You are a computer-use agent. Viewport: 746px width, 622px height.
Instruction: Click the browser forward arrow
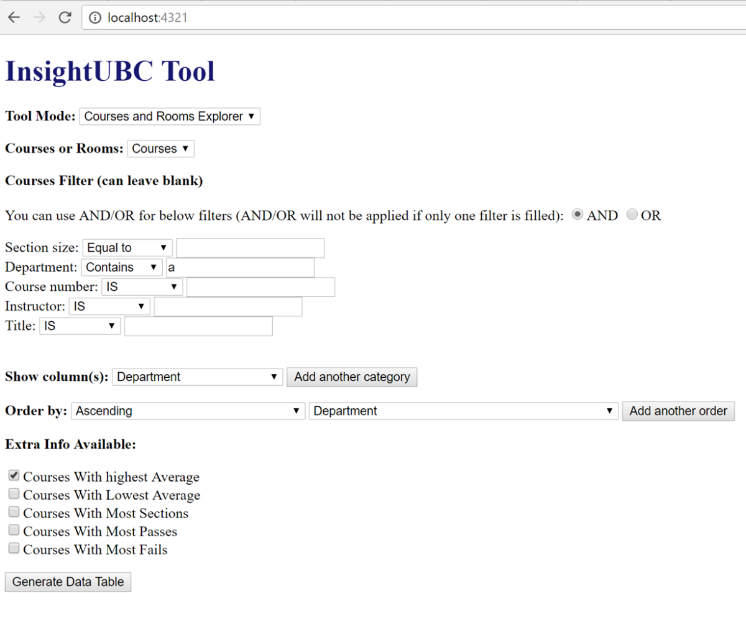tap(39, 17)
